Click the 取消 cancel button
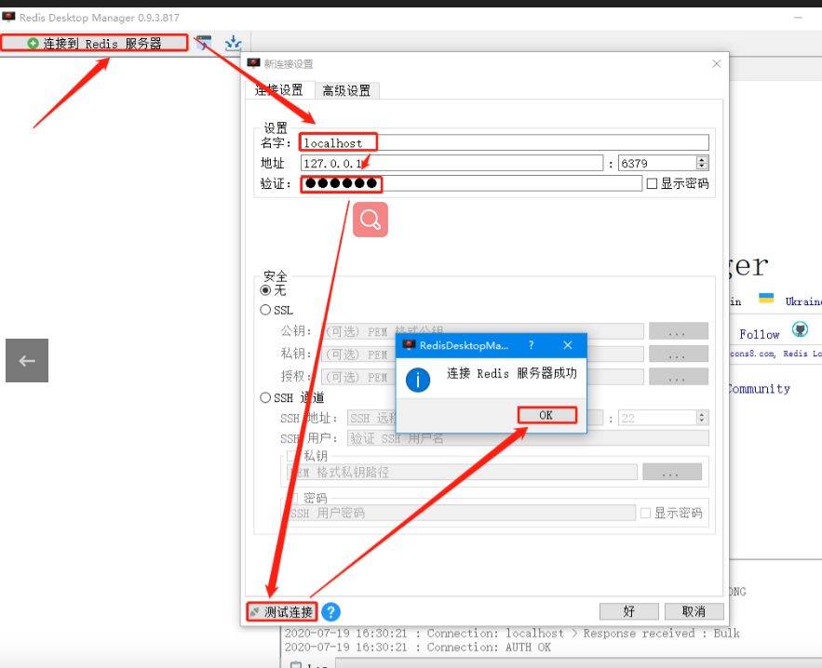 [x=694, y=611]
